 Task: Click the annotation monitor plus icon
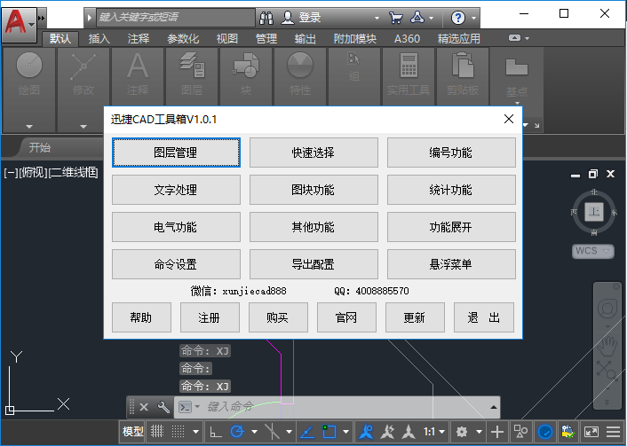coord(497,432)
